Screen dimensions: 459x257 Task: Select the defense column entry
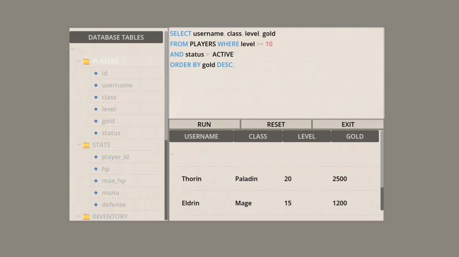tap(114, 205)
